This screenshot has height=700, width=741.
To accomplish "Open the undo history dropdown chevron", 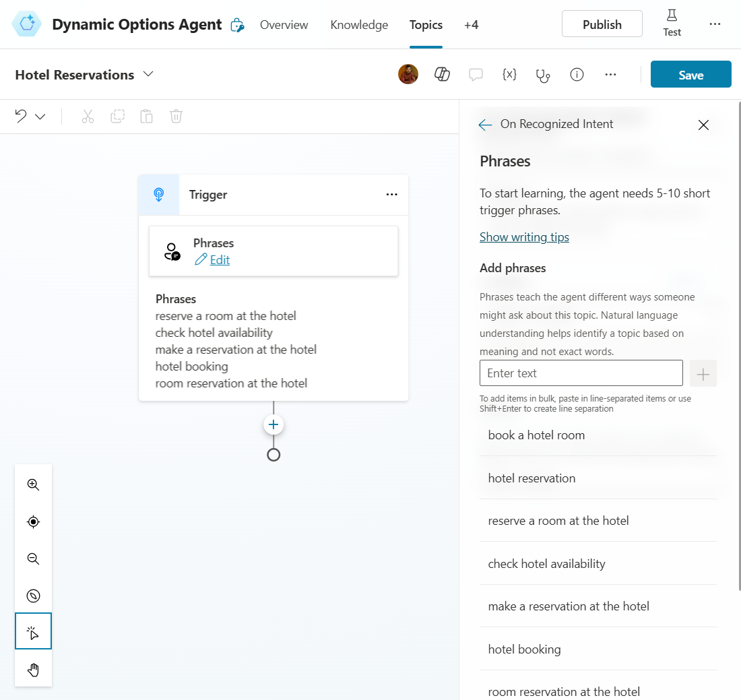I will point(40,117).
